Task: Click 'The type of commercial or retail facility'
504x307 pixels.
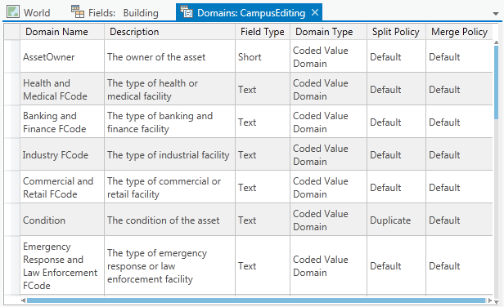Action: (169, 187)
